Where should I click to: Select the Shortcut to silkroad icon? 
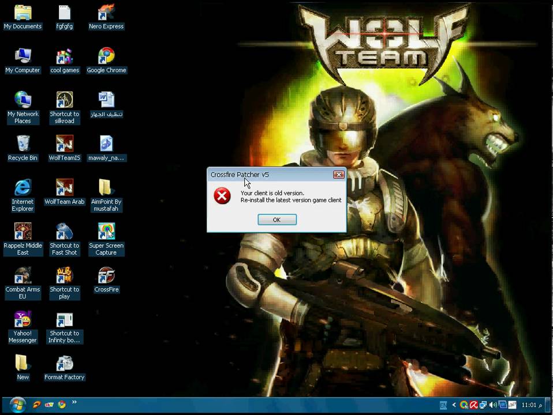pos(64,108)
